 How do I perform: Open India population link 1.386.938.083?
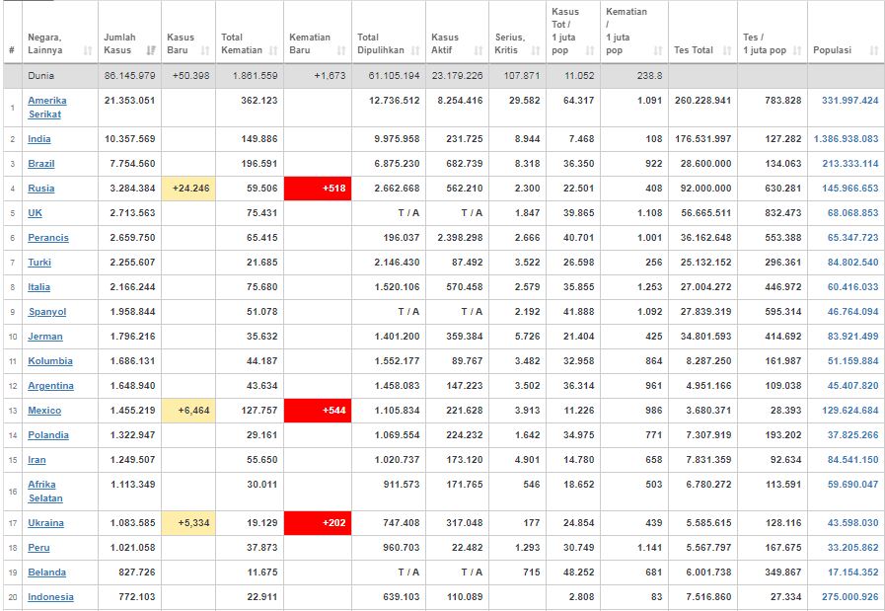tap(847, 139)
